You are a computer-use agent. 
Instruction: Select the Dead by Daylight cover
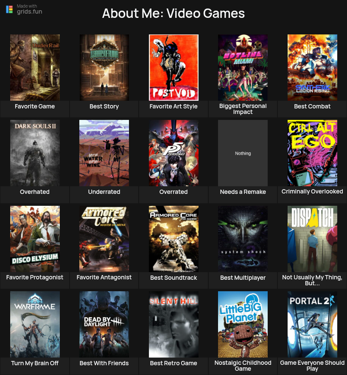(104, 324)
